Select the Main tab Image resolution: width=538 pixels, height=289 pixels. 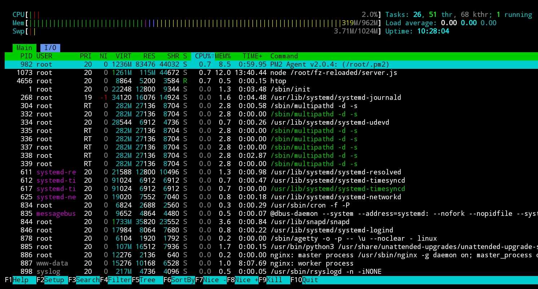coord(24,48)
